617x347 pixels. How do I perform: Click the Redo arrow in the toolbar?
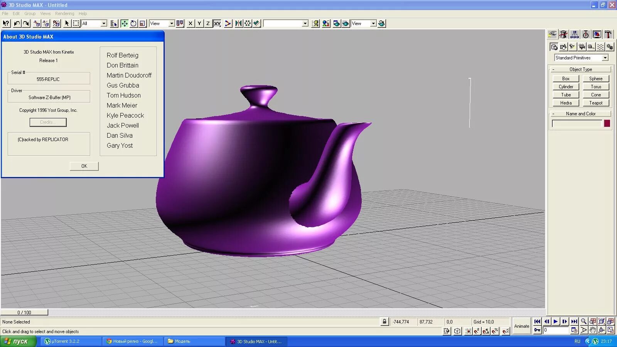tap(26, 24)
